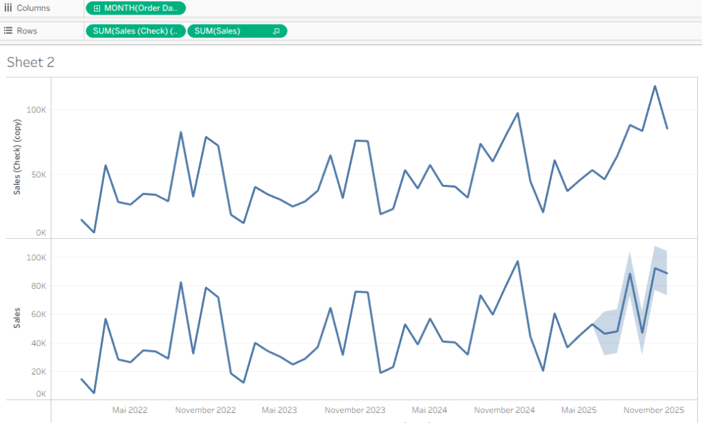Image resolution: width=702 pixels, height=423 pixels.
Task: Click the Columns shelf label
Action: tap(33, 8)
